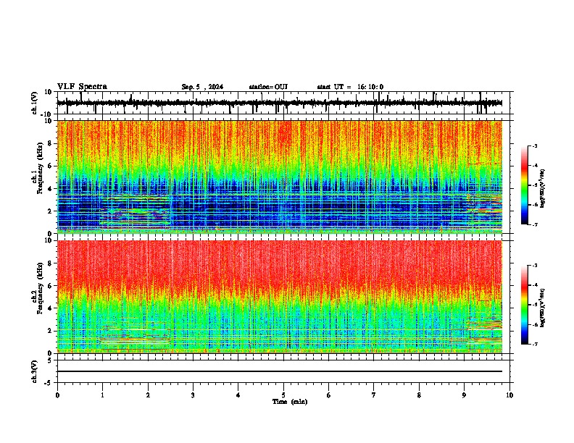Image resolution: width=574 pixels, height=443 pixels.
Task: Click the ch.1 color scale bar
Action: click(525, 185)
